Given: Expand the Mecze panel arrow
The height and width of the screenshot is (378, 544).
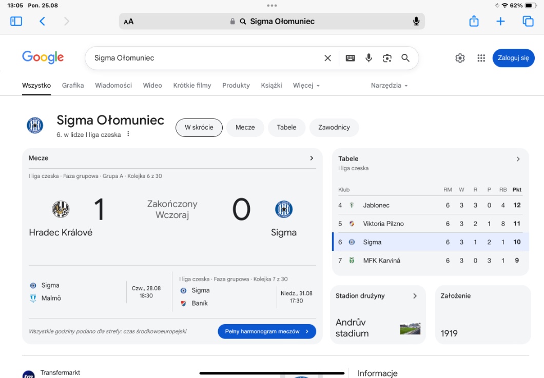Looking at the screenshot, I should coord(312,158).
